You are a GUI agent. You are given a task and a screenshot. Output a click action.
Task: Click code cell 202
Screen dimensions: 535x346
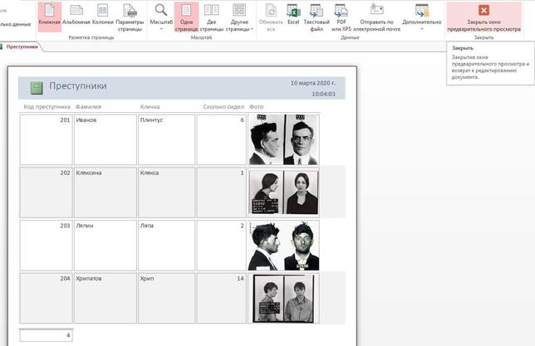point(46,192)
